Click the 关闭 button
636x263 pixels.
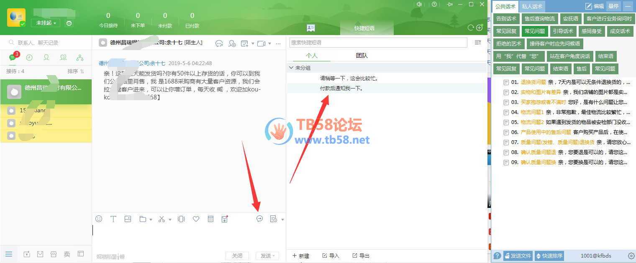click(x=237, y=256)
